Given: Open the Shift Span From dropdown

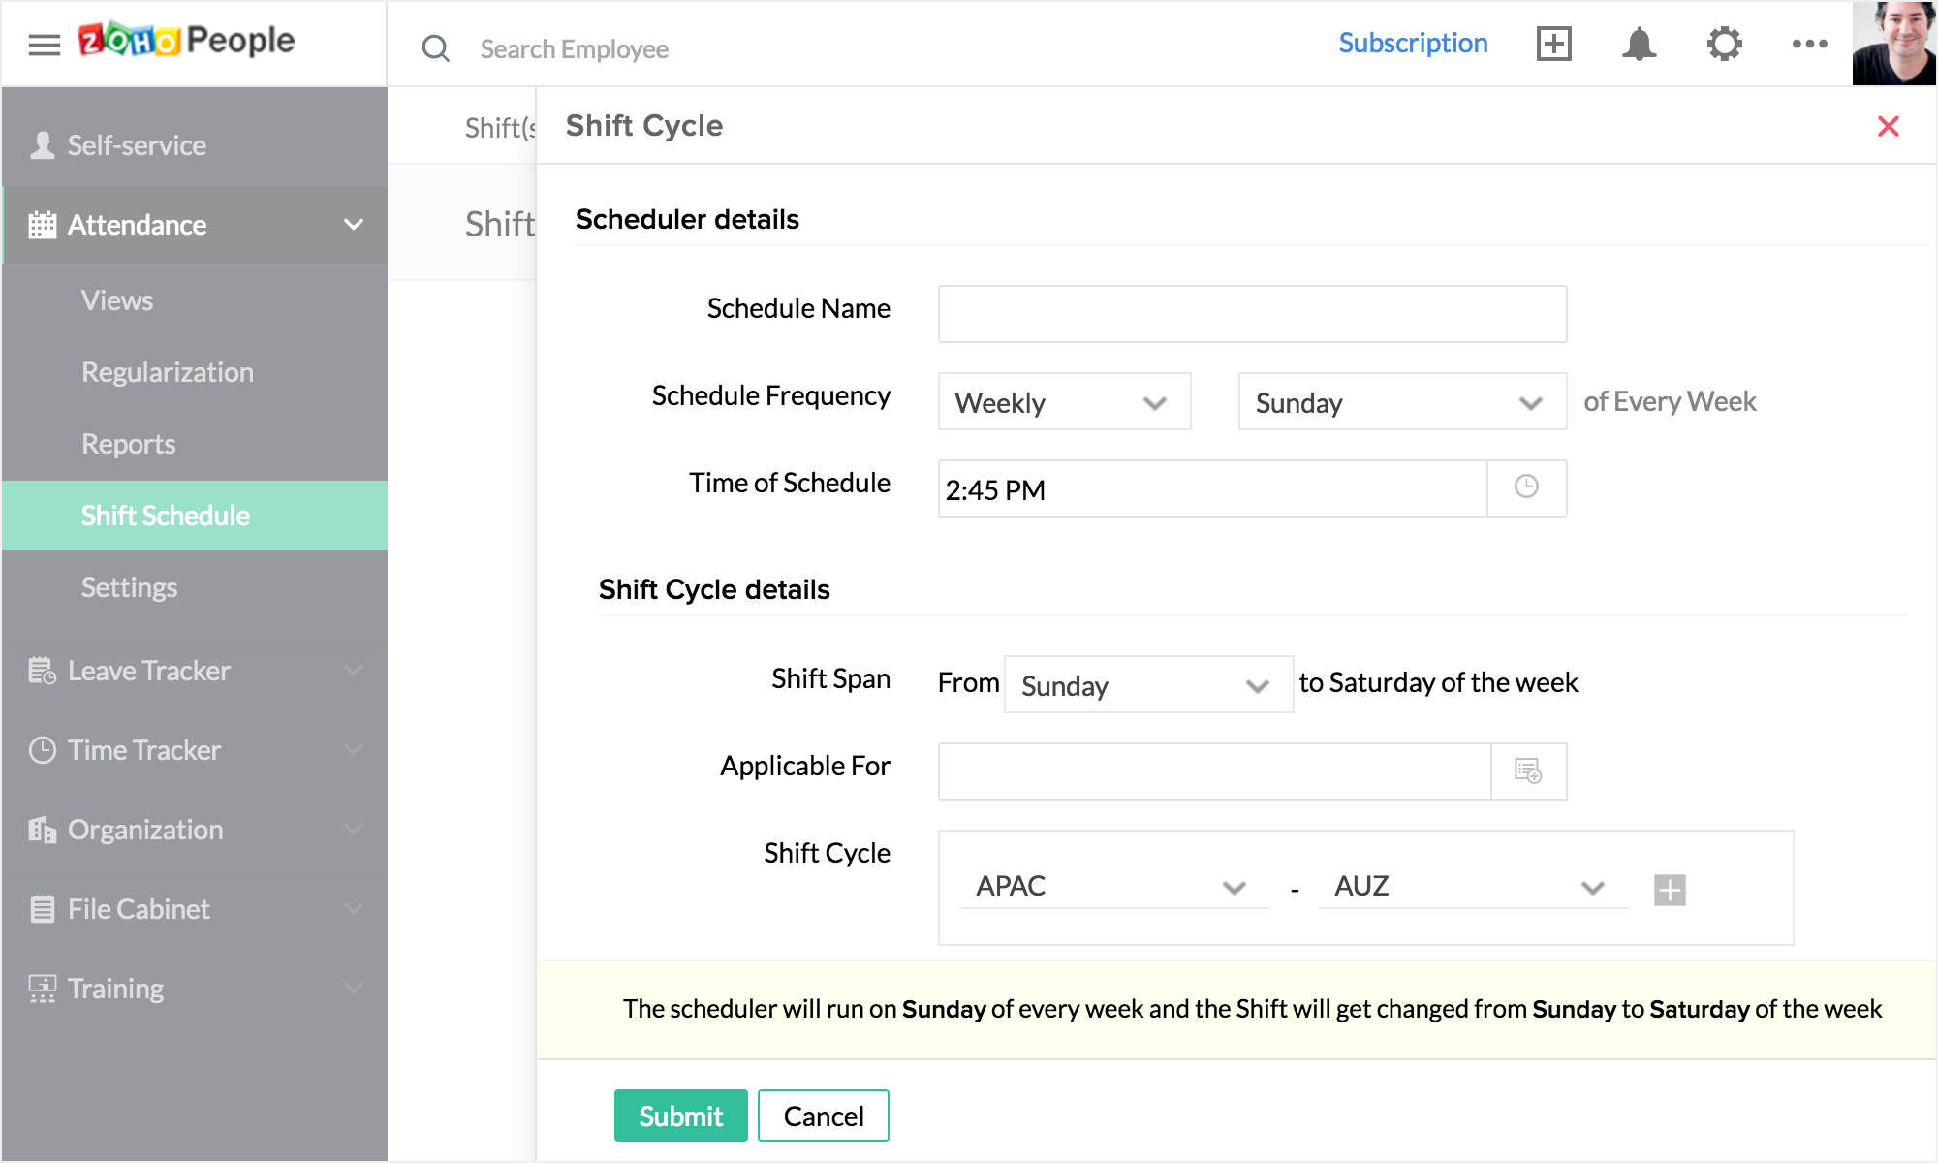Looking at the screenshot, I should click(x=1147, y=685).
